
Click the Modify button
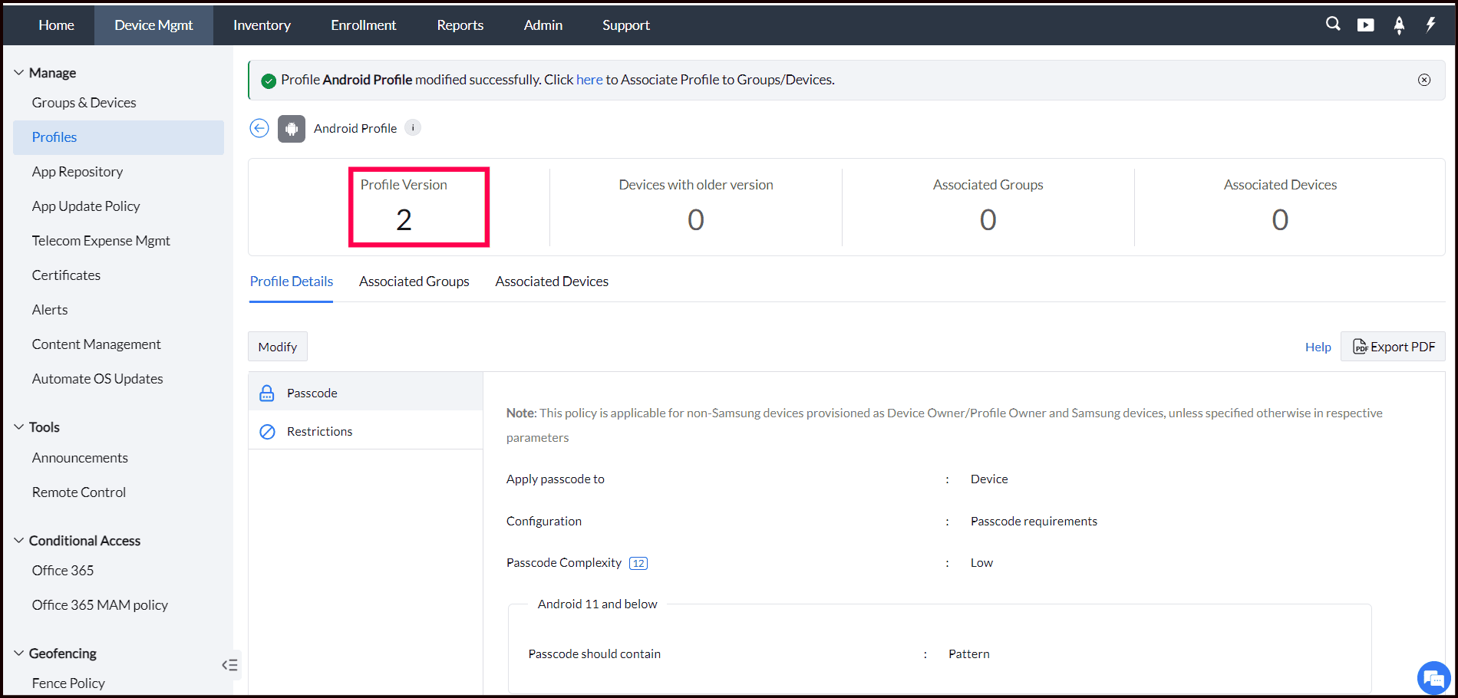[x=277, y=347]
